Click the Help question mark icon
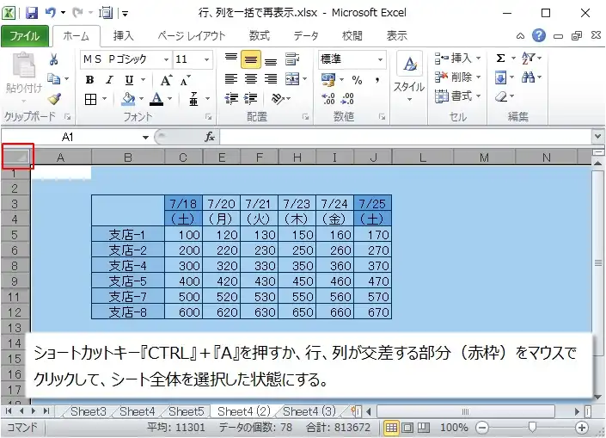This screenshot has height=438, width=606. pyautogui.click(x=539, y=35)
